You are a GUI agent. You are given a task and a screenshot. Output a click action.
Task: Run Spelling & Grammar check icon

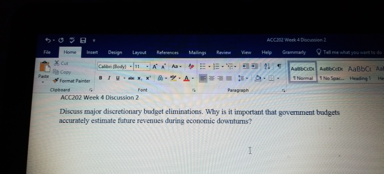tap(72, 40)
